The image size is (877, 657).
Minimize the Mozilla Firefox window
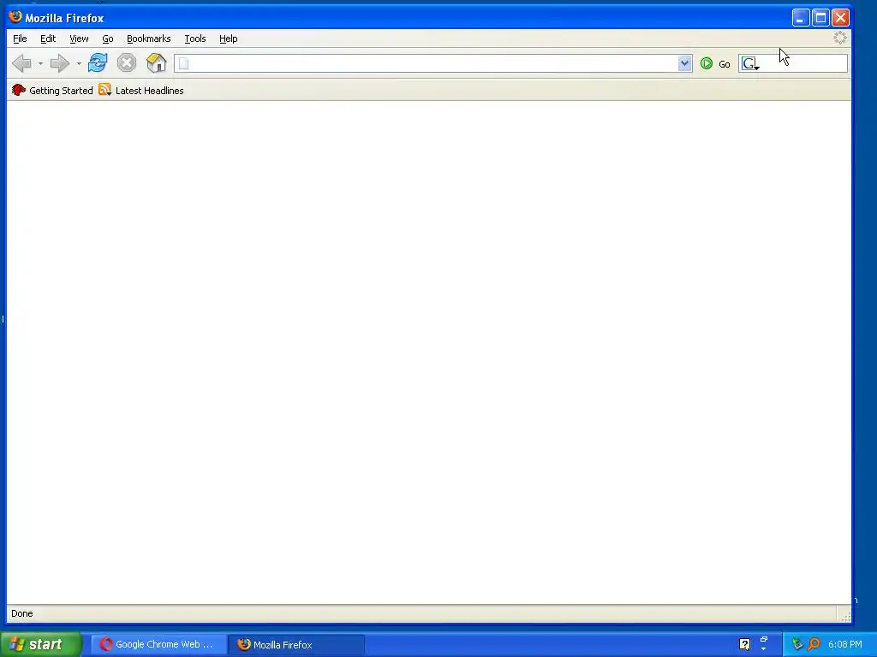[801, 18]
